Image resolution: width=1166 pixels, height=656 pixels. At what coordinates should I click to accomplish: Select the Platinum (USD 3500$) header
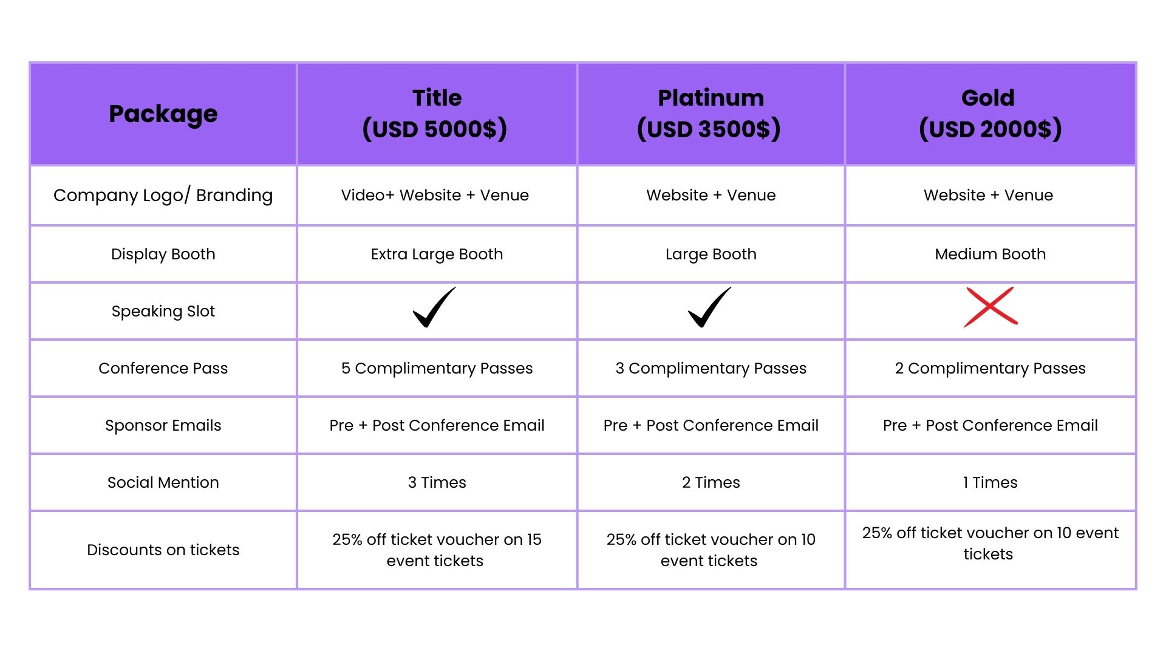tap(710, 114)
